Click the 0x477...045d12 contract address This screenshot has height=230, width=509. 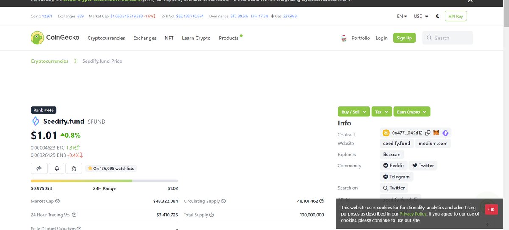pyautogui.click(x=407, y=133)
